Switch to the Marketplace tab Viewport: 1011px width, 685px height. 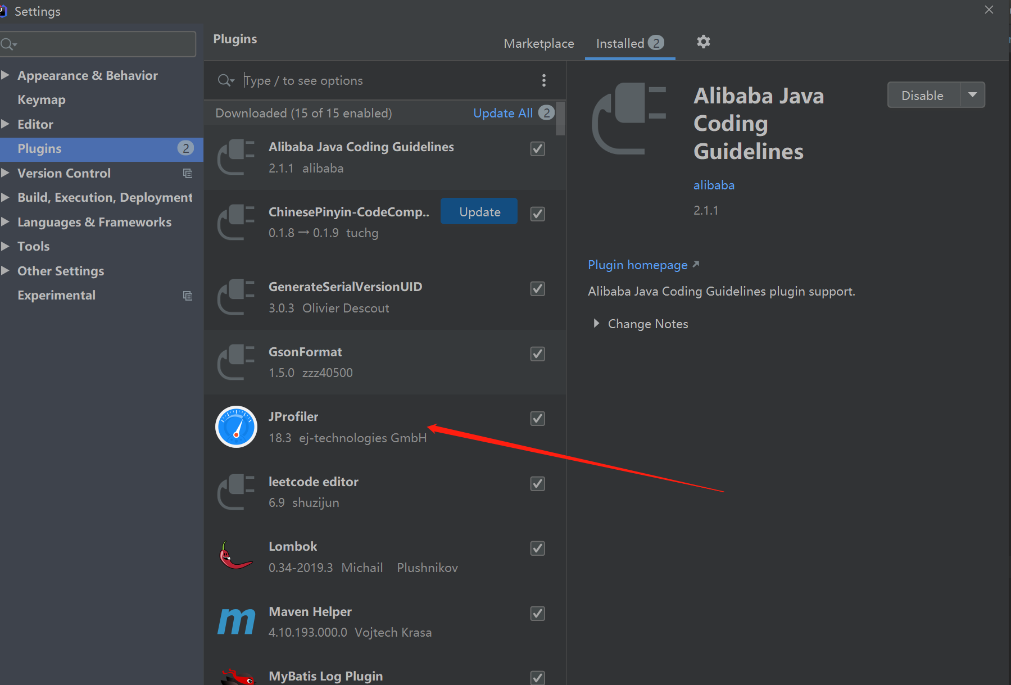539,43
